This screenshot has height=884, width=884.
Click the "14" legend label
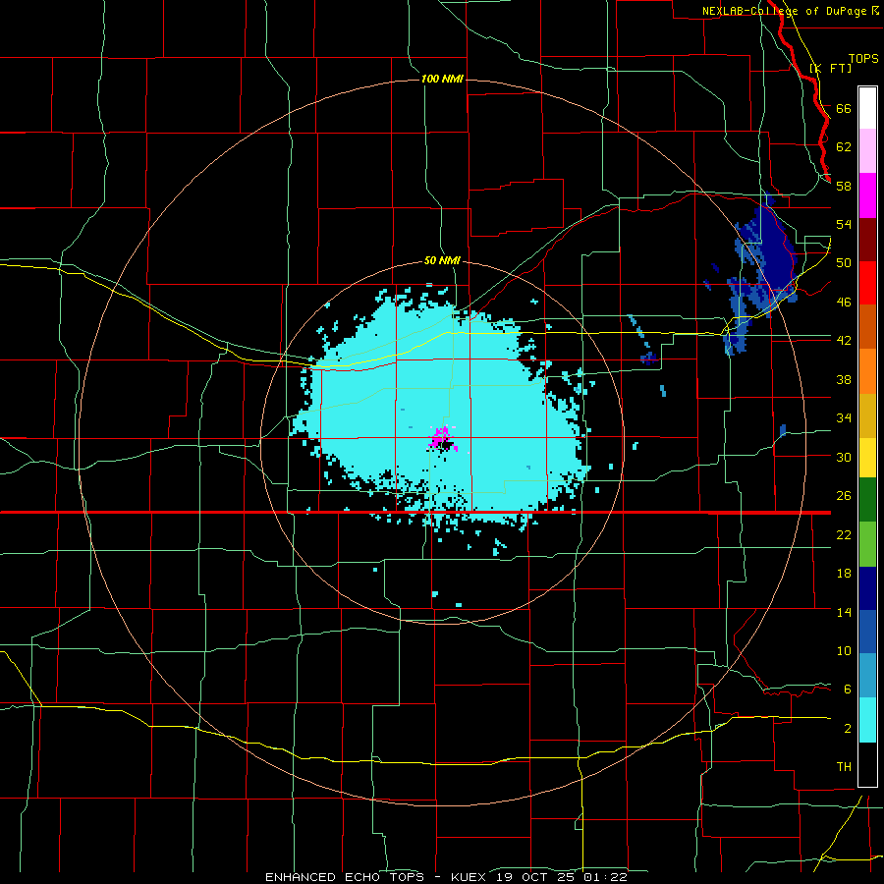(844, 612)
